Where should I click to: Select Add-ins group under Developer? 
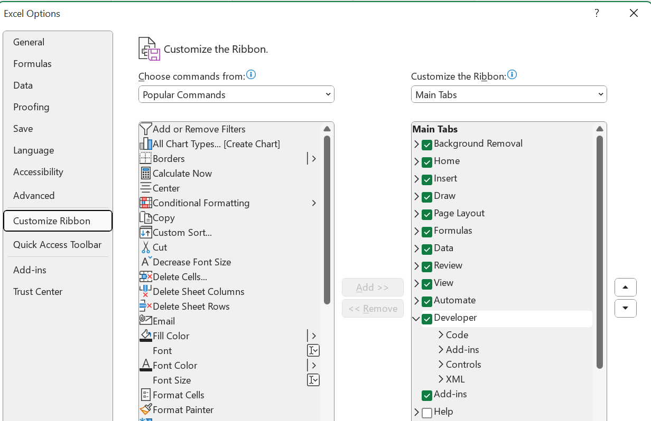[462, 350]
